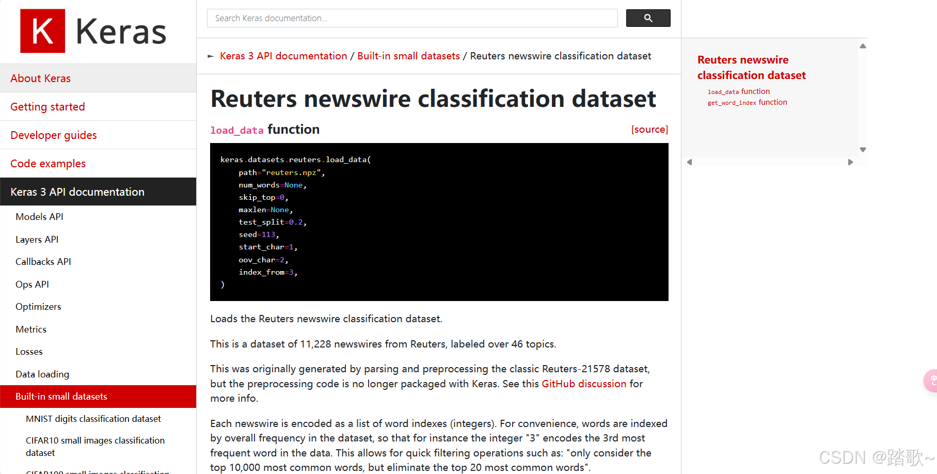The image size is (937, 474).
Task: Click the test_split=0.2 code line
Action: 273,222
